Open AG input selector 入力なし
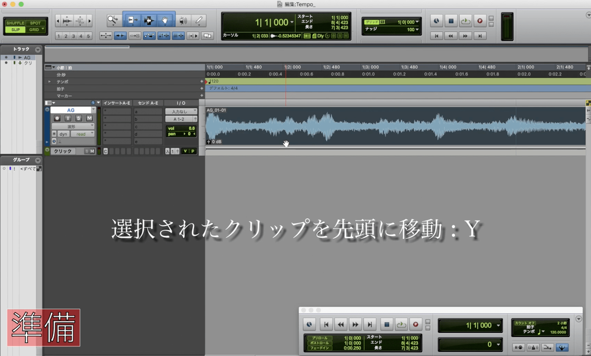This screenshot has height=356, width=591. pos(181,111)
